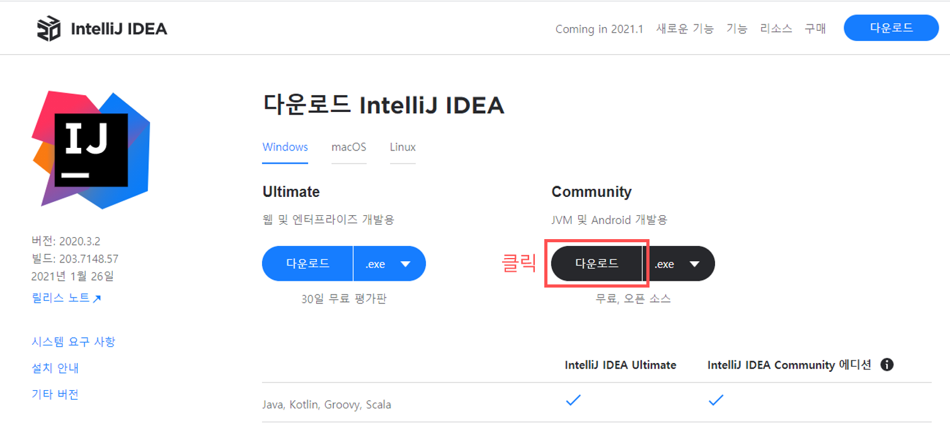Click the 무료, 오픈 소스 text

(x=633, y=299)
